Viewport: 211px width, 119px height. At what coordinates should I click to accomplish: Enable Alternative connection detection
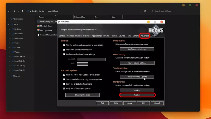[64, 50]
